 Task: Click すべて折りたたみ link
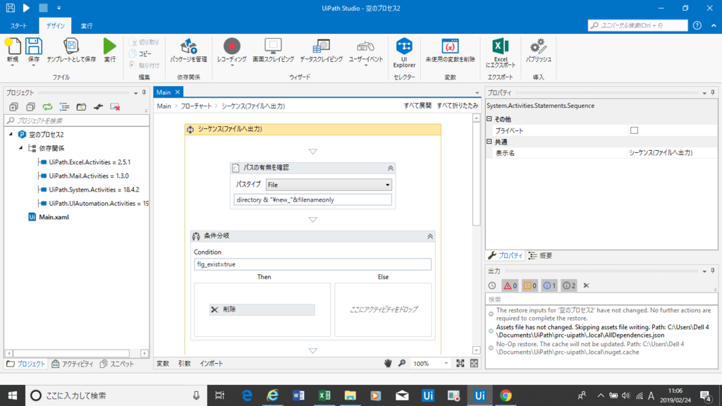click(x=457, y=106)
